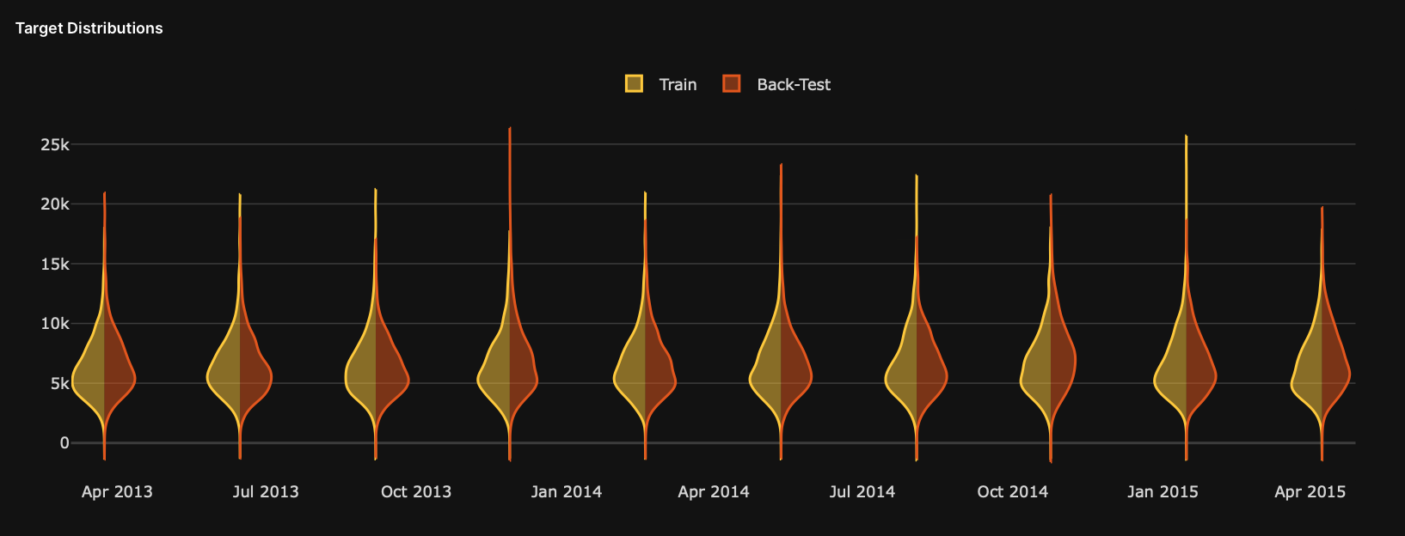Click the 25k y-axis tick label

point(55,144)
